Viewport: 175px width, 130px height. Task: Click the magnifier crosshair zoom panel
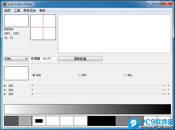pos(43,27)
